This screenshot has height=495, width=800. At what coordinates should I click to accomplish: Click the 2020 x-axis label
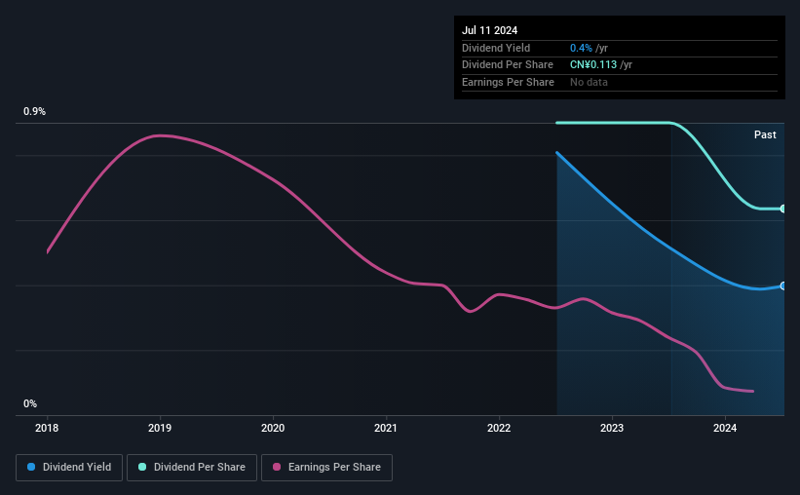click(273, 428)
